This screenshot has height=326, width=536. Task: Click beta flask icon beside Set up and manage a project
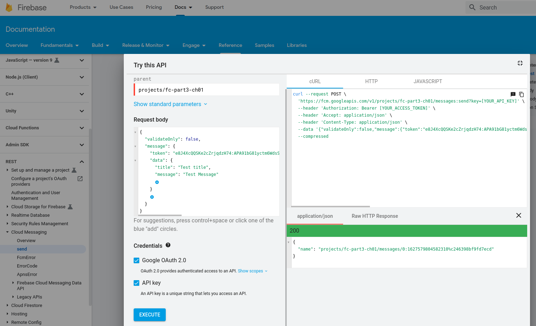(x=74, y=170)
